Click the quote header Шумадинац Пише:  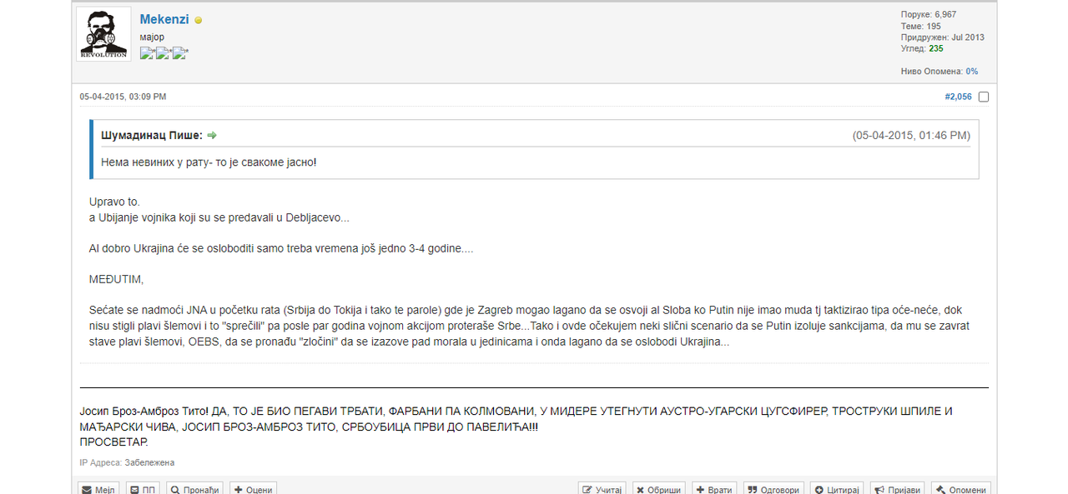[153, 135]
